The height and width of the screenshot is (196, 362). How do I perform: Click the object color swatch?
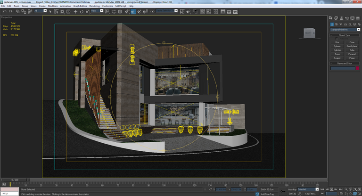[x=357, y=68]
